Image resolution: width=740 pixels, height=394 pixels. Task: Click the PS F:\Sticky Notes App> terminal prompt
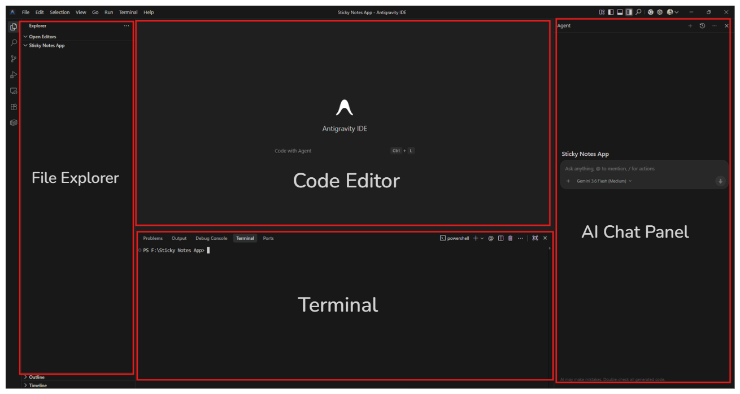[x=173, y=250]
